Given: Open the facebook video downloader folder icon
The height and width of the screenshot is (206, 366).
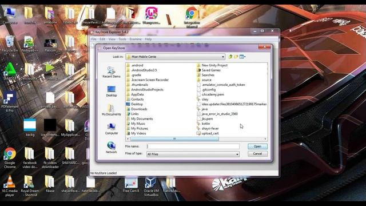Looking at the screenshot, I should pos(30,158).
